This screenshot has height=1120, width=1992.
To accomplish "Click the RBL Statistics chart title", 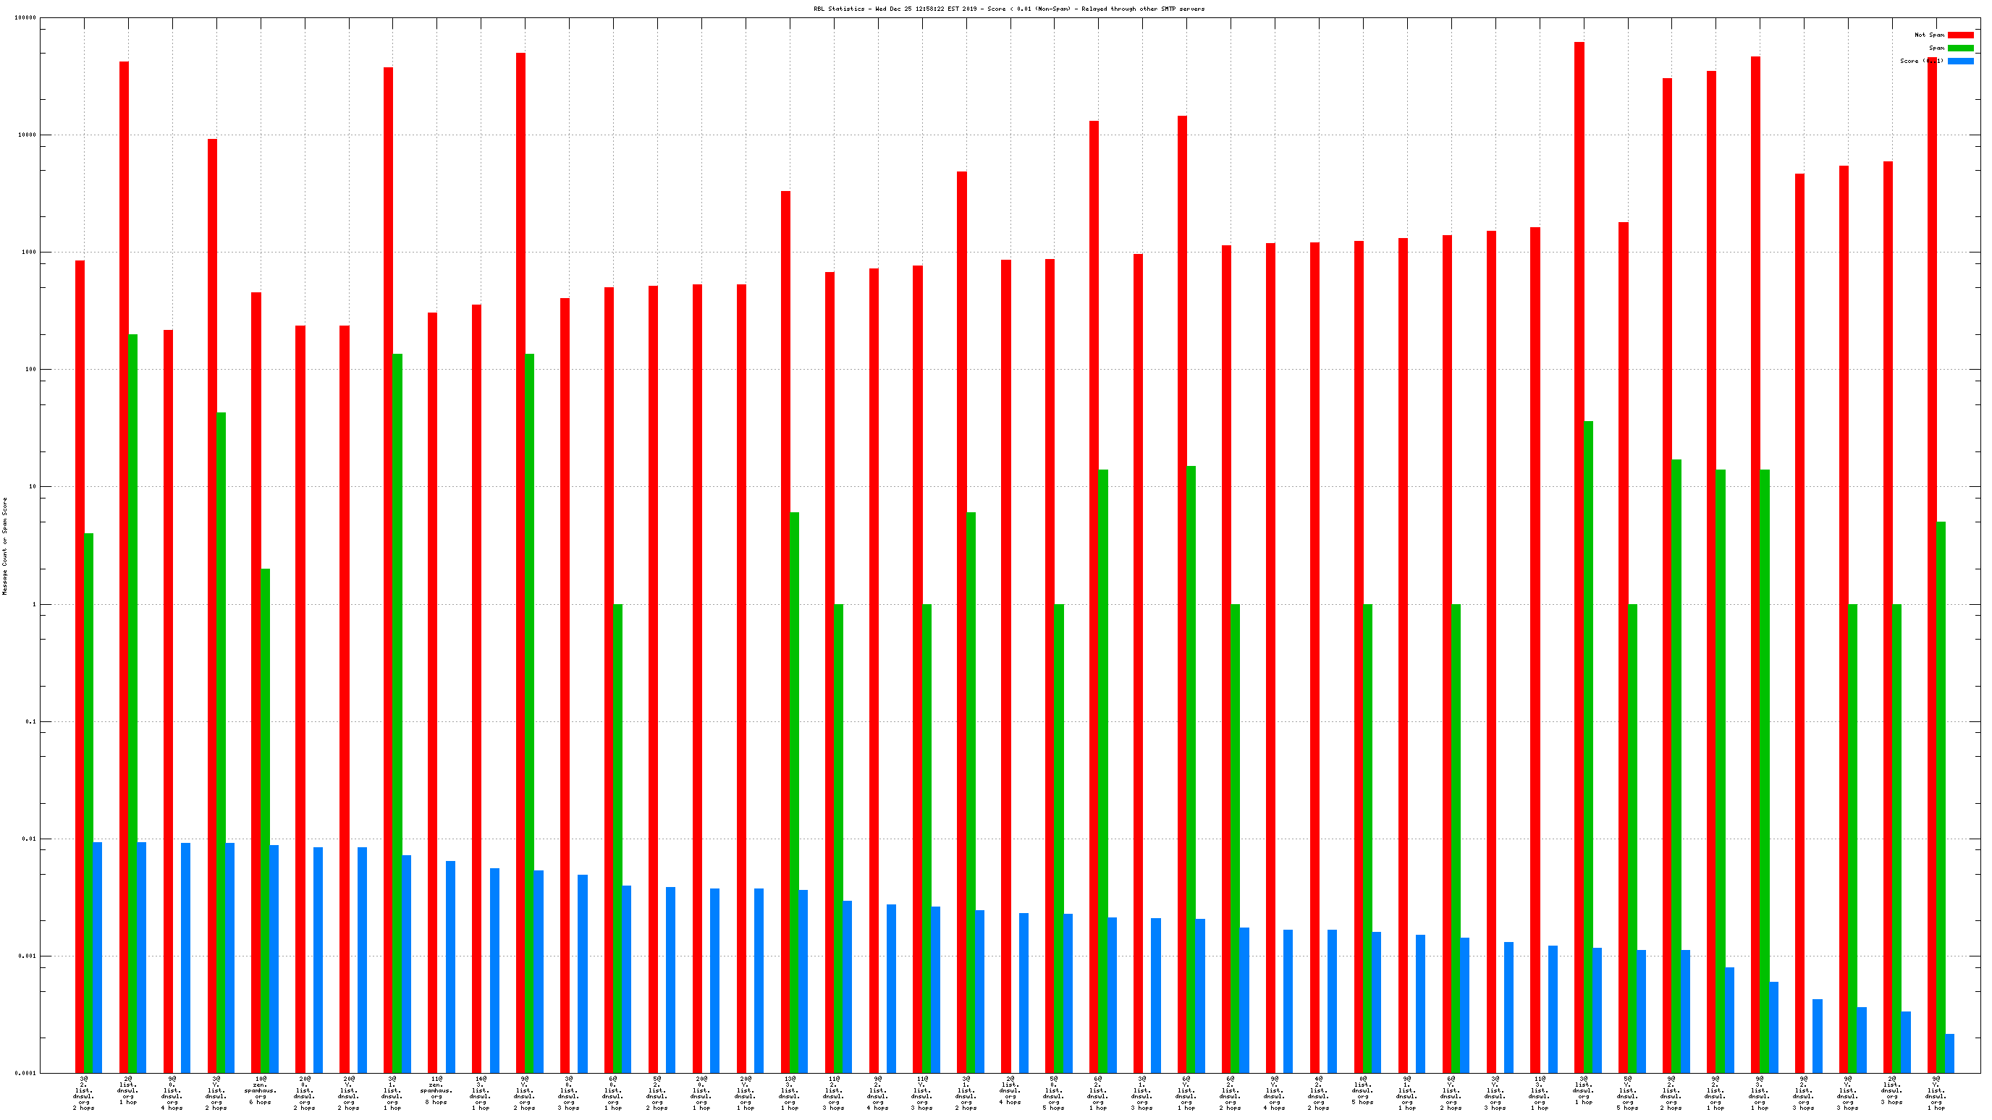I will (1008, 9).
